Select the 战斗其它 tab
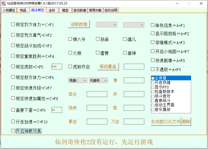This screenshot has width=208, height=149. click(x=38, y=10)
